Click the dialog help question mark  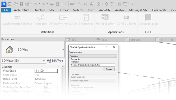coord(107,47)
